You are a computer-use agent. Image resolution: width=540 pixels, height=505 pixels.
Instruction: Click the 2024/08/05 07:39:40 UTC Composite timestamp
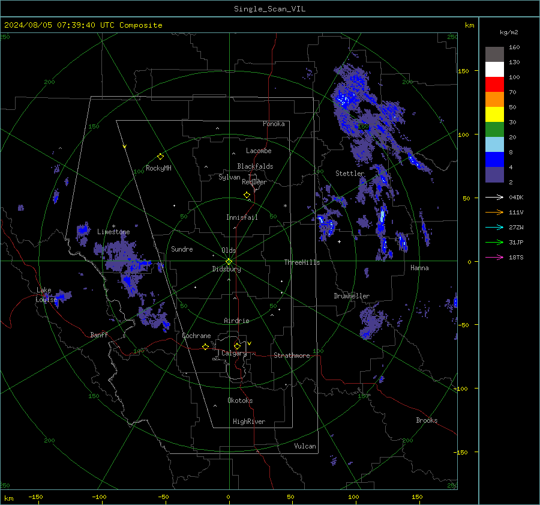click(x=83, y=25)
